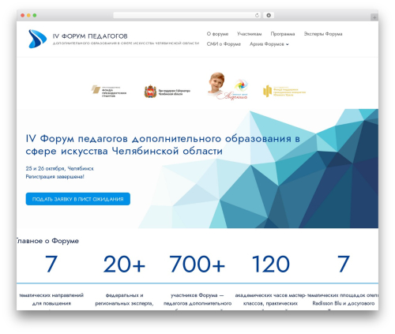
Task: Click the text "участников Форума — педагогов дополнительного"
Action: click(197, 299)
